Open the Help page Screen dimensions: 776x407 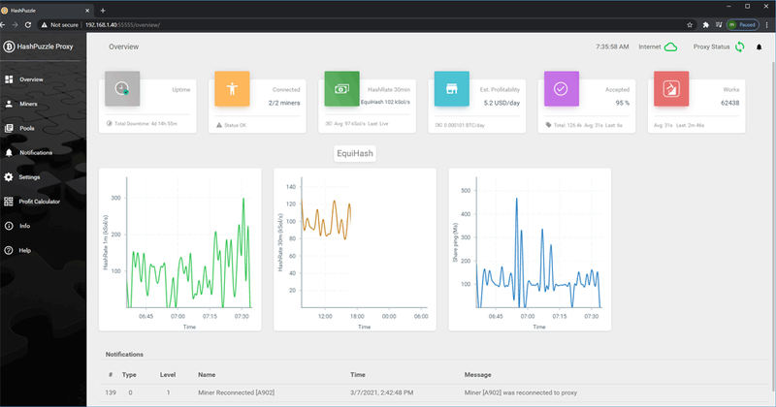click(25, 250)
